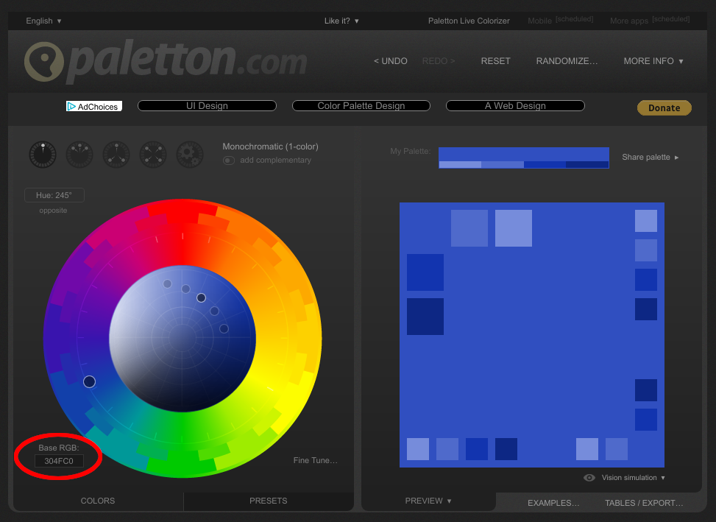
Task: Select the Adjacent colors three-color scheme dial
Action: (79, 155)
